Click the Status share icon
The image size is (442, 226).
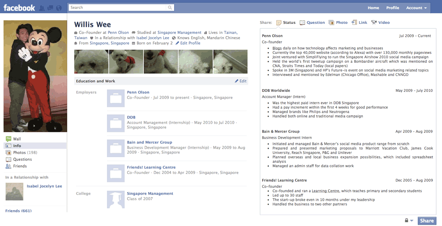click(278, 23)
